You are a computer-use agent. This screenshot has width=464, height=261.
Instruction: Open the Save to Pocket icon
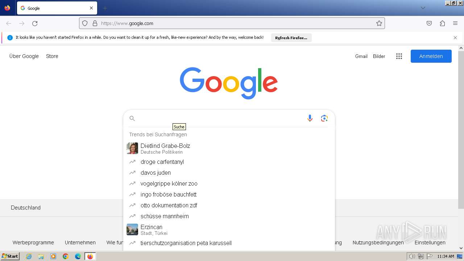(429, 23)
